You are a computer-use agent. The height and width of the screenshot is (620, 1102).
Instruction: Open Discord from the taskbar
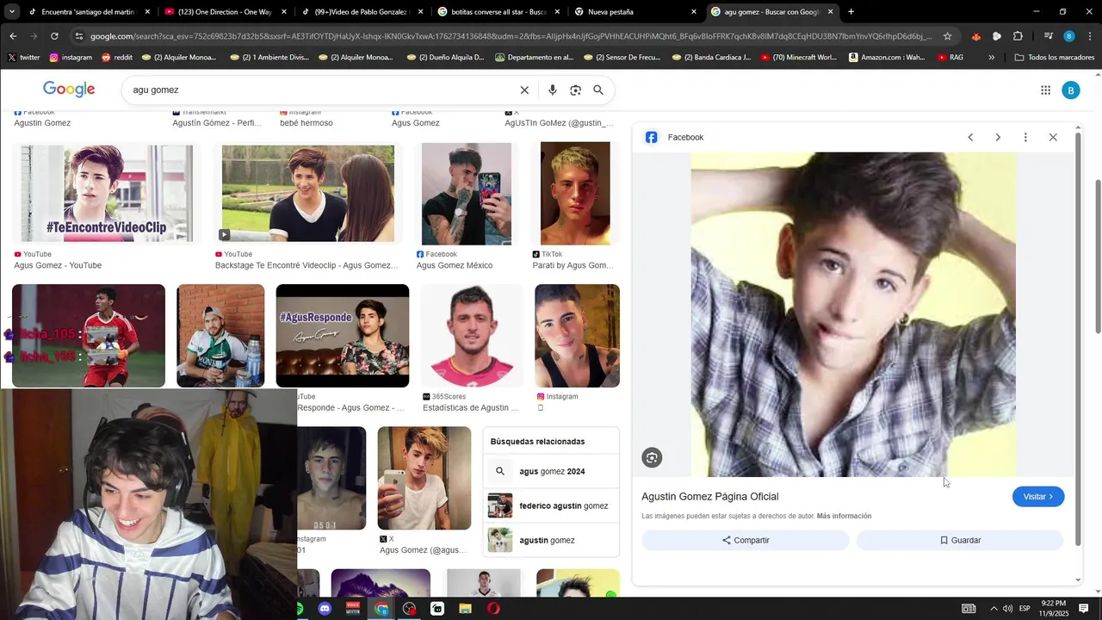tap(325, 609)
